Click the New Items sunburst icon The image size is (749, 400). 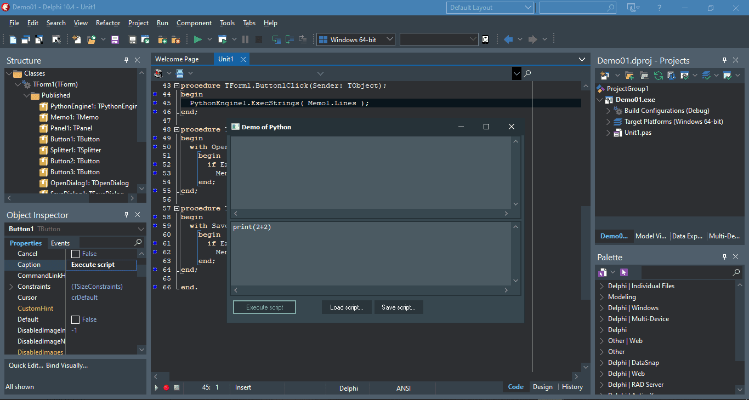[77, 39]
